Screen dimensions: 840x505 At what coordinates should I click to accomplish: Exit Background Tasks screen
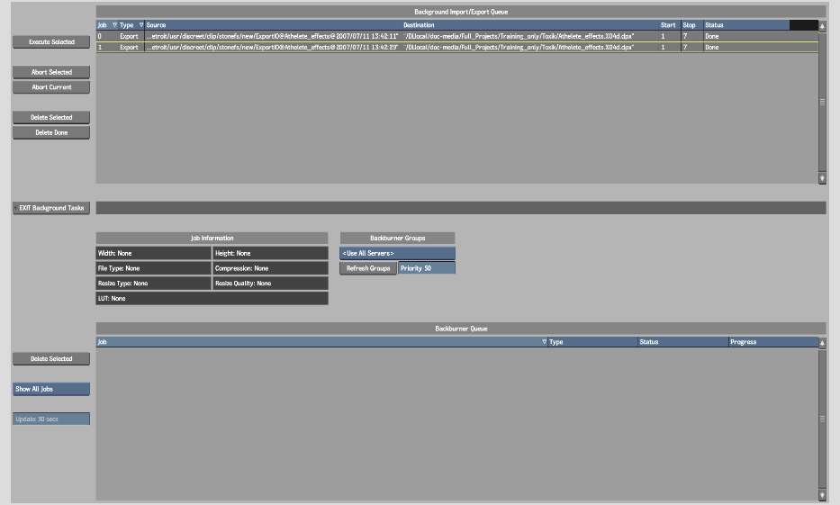51,208
